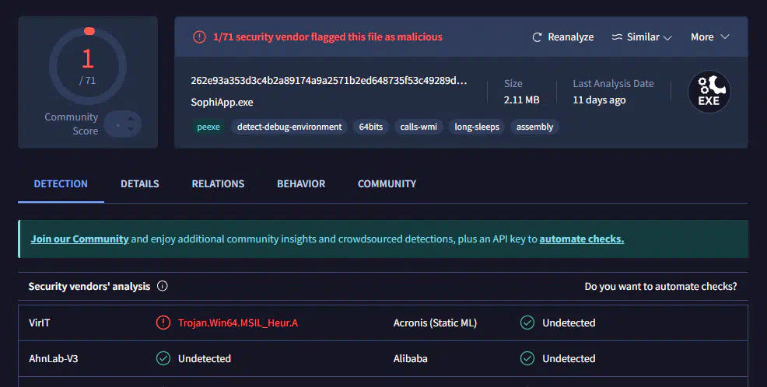
Task: Click the Reanalyze button label
Action: tap(571, 37)
